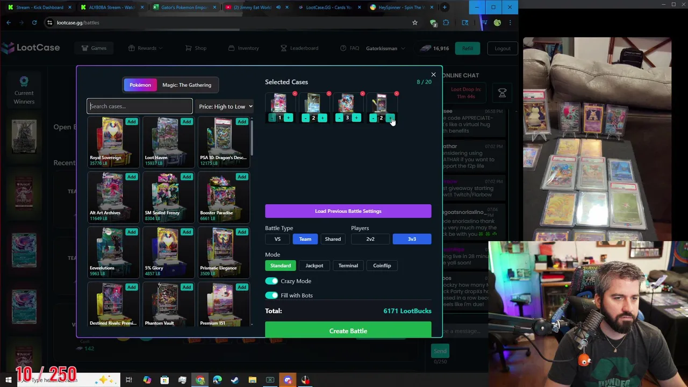
Task: Open the Games nav item
Action: 94,48
